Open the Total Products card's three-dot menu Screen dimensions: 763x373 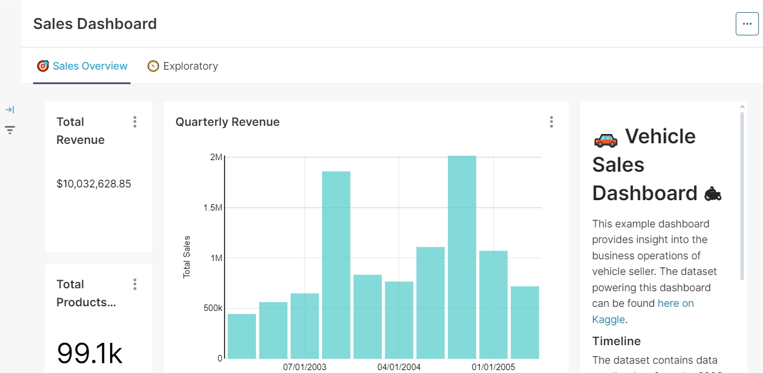[135, 284]
